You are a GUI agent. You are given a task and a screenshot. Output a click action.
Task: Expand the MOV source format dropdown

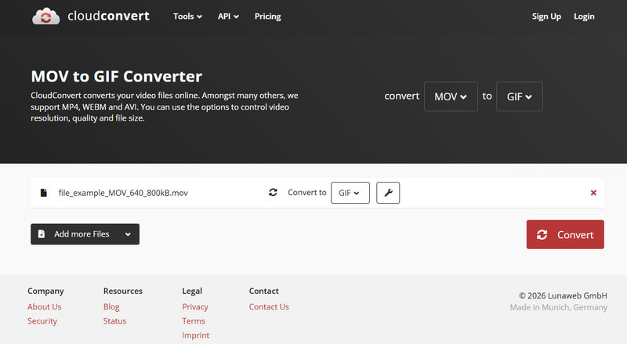click(451, 96)
